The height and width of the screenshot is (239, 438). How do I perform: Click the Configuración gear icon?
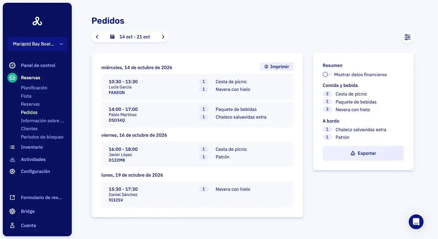point(12,171)
